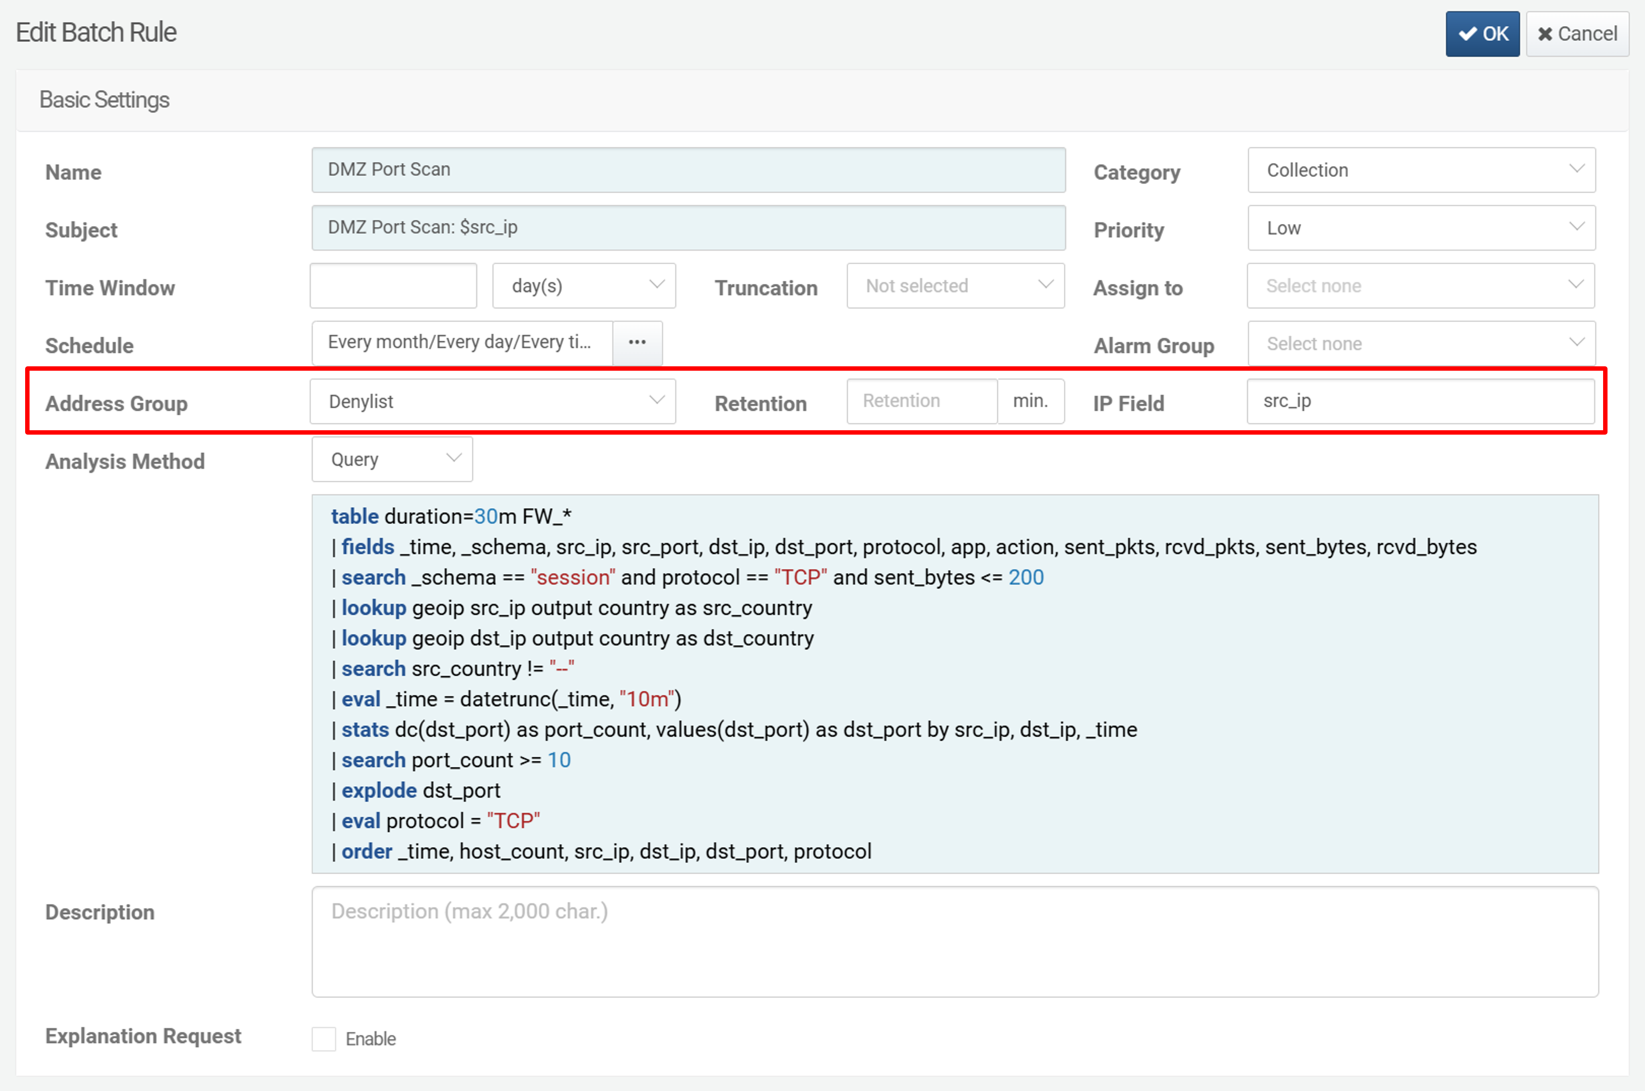
Task: Click inside the Description text area
Action: (x=955, y=942)
